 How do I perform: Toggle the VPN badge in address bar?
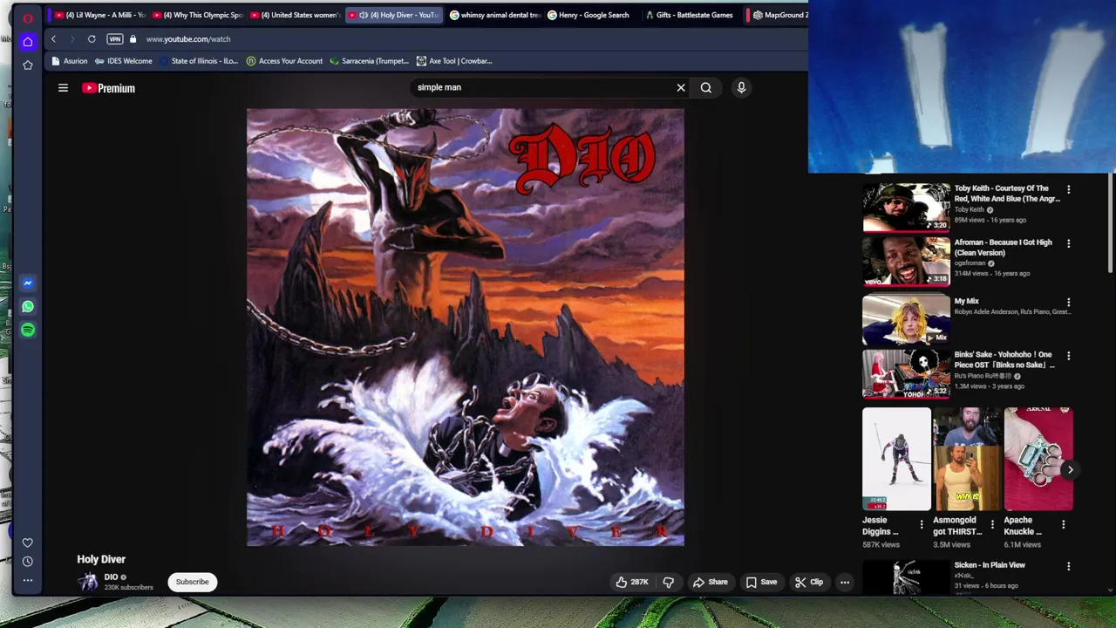coord(114,39)
